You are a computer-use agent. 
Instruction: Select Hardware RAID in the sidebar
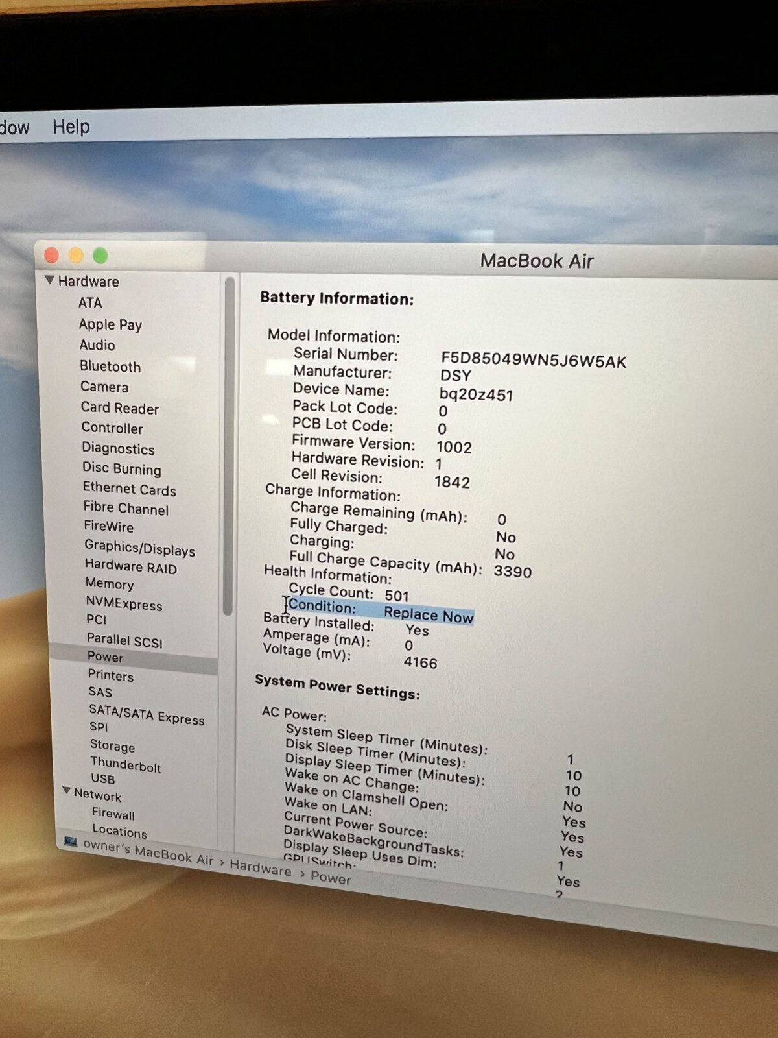coord(130,566)
